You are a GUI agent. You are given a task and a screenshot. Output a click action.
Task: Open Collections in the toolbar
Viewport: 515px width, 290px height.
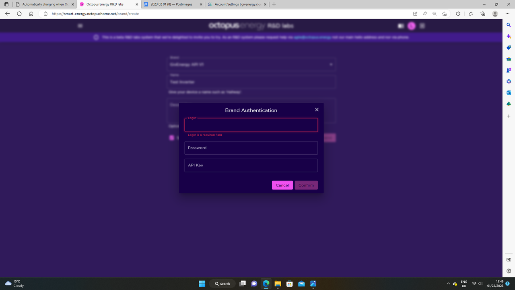(x=483, y=14)
